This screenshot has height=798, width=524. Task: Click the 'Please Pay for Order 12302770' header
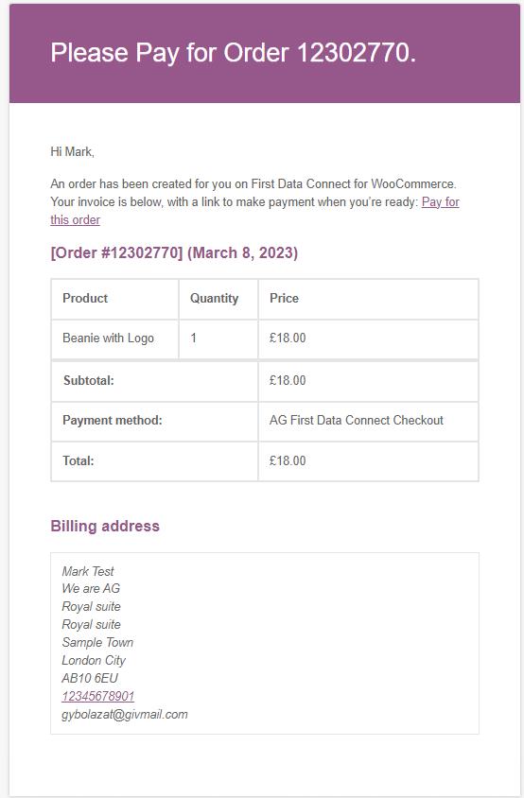click(x=234, y=53)
